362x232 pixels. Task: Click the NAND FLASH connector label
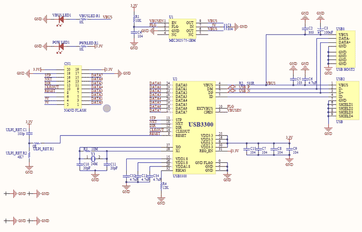click(75, 110)
